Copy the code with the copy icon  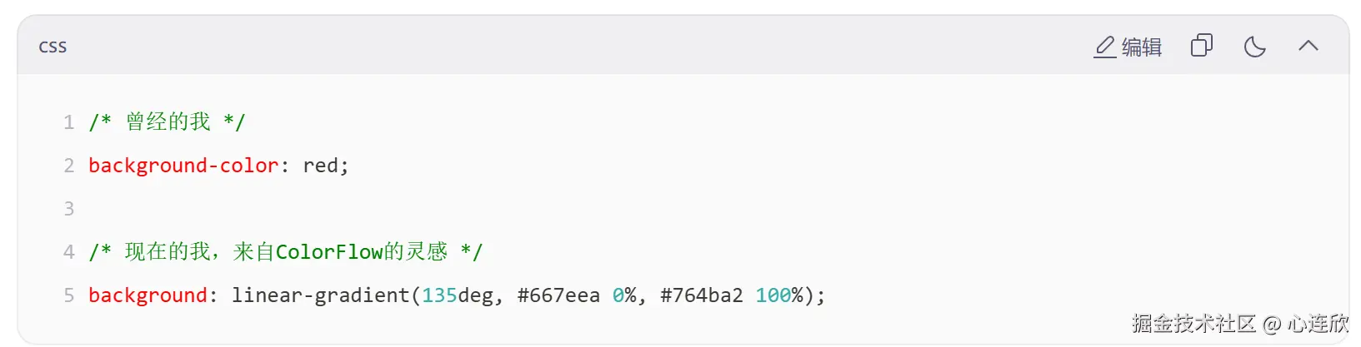(1201, 46)
